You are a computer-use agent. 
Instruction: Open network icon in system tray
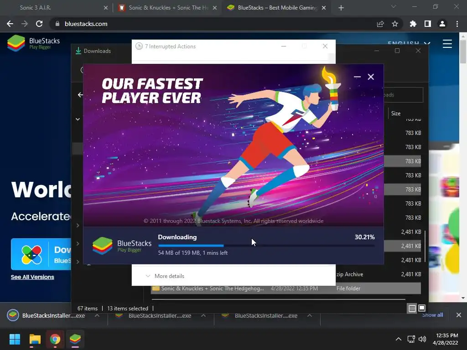click(411, 339)
